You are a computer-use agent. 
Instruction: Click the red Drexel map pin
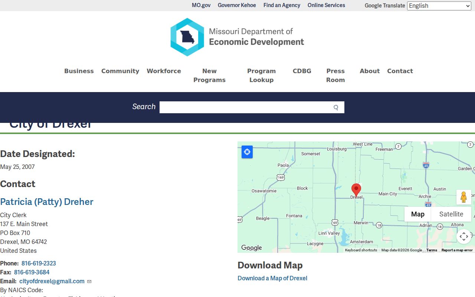point(356,190)
